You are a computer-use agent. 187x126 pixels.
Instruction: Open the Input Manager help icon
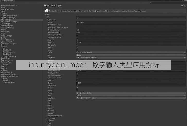coord(182,6)
